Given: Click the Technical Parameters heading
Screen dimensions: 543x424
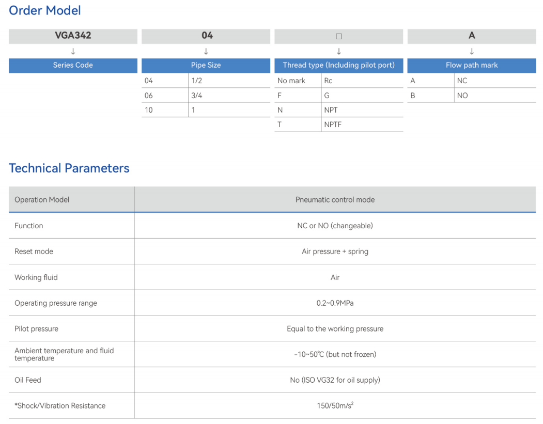Looking at the screenshot, I should pyautogui.click(x=69, y=168).
